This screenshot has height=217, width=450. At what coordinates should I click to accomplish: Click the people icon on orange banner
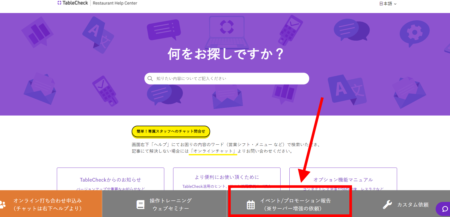3,205
